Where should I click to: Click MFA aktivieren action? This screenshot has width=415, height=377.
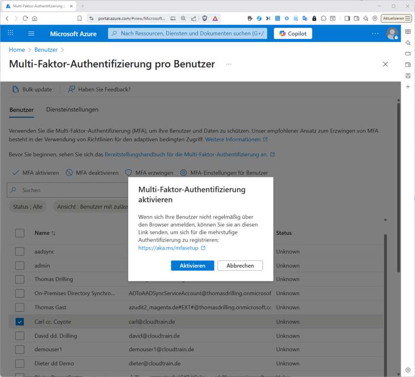point(36,173)
